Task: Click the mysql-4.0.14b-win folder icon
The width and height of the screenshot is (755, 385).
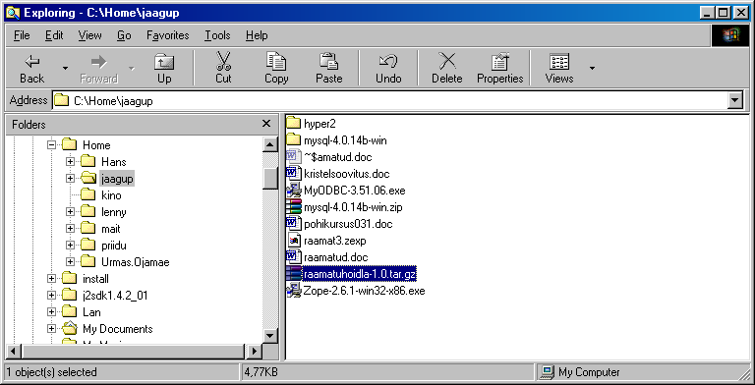Action: click(293, 140)
